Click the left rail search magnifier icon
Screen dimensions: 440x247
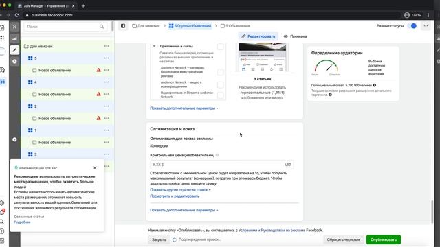[2, 222]
